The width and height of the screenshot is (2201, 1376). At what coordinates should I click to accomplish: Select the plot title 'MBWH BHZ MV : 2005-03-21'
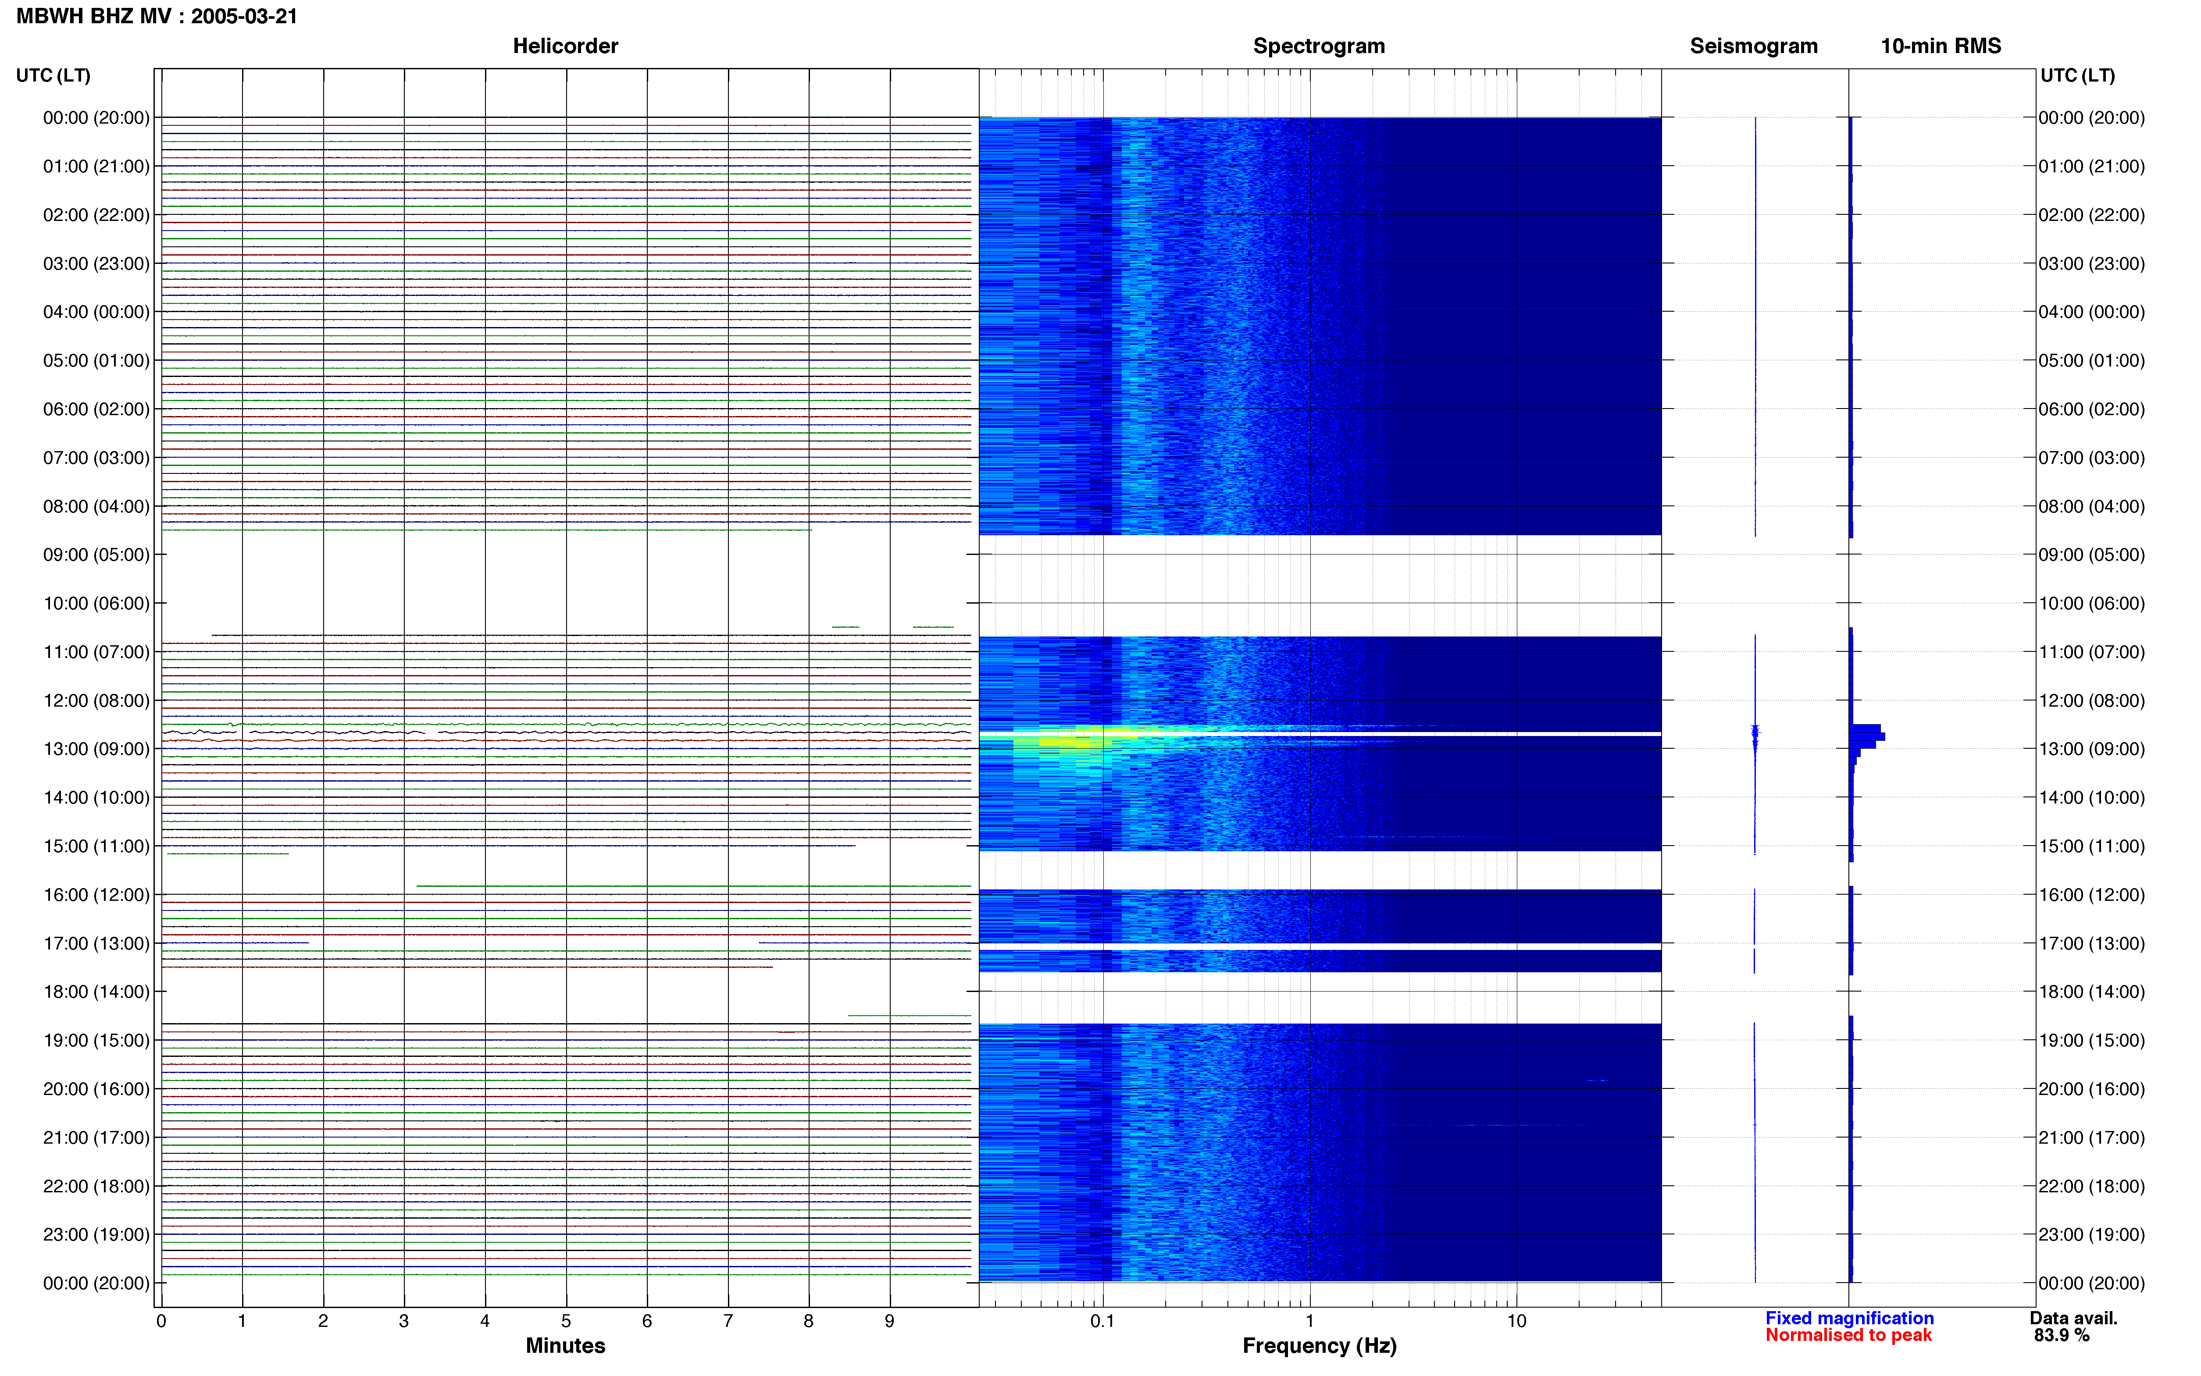click(157, 16)
